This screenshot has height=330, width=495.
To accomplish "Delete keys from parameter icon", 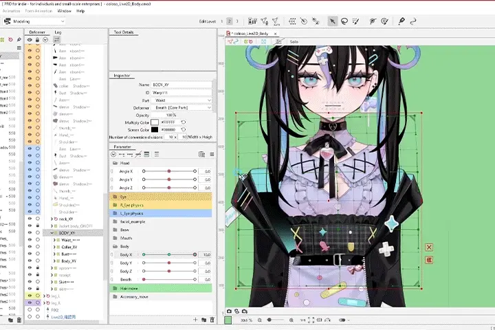I will pos(138,155).
